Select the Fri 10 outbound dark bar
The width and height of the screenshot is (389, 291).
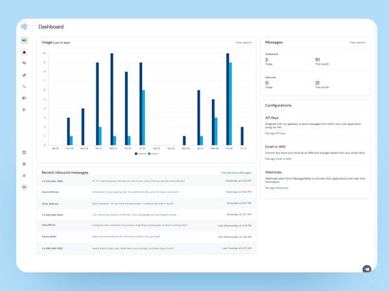coord(242,136)
